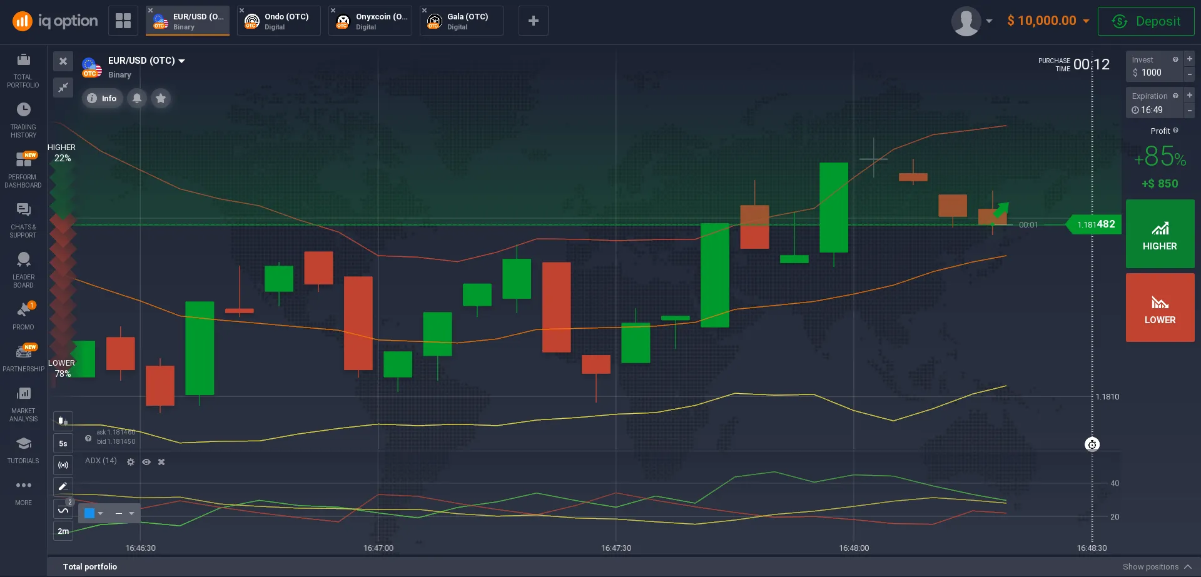This screenshot has width=1201, height=577.
Task: Open ADX indicator settings gear
Action: point(131,462)
